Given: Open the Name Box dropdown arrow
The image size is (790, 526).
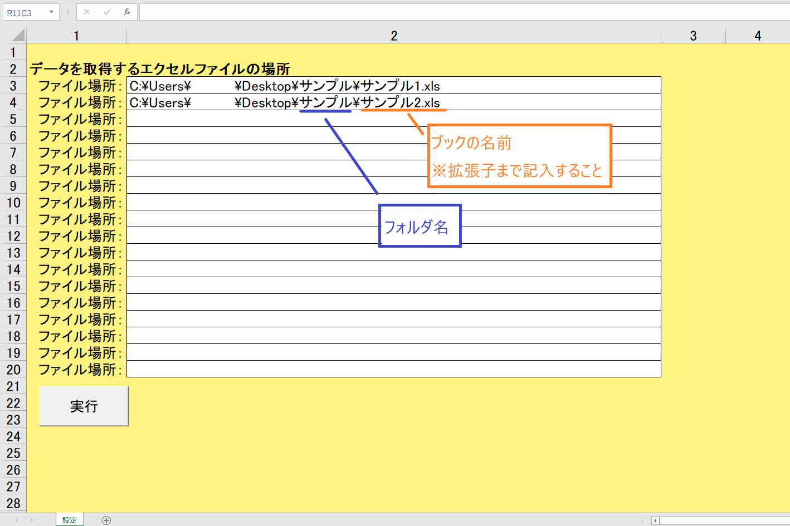Looking at the screenshot, I should point(51,12).
